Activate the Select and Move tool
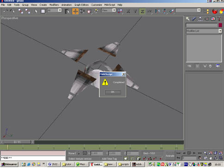The height and width of the screenshot is (168, 224). click(x=75, y=11)
